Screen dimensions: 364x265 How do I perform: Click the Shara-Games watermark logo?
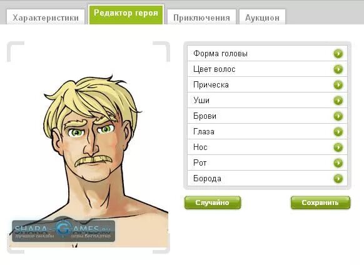pos(63,230)
